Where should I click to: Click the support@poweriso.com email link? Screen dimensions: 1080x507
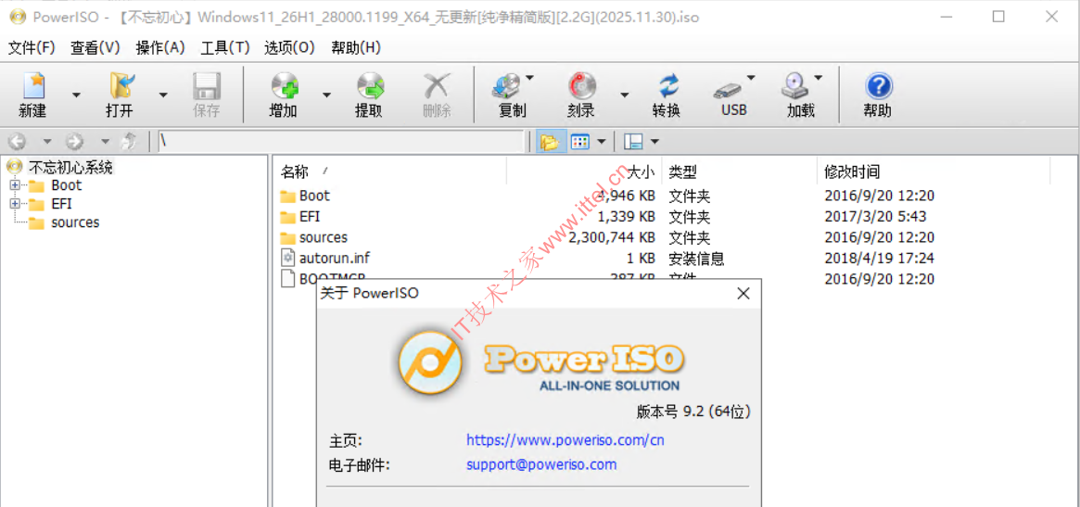(540, 464)
